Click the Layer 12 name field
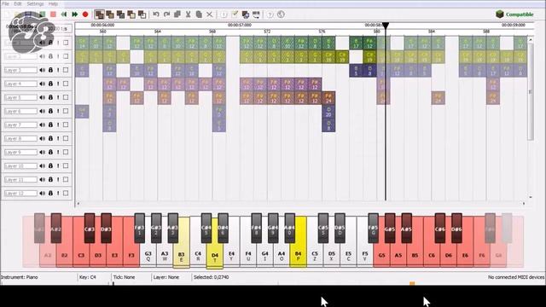The width and height of the screenshot is (546, 307). pyautogui.click(x=20, y=194)
